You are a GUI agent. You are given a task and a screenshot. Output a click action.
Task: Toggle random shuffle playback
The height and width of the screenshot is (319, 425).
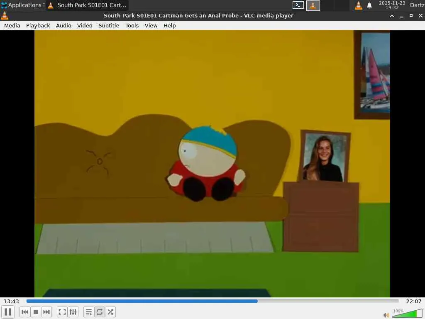click(x=110, y=312)
